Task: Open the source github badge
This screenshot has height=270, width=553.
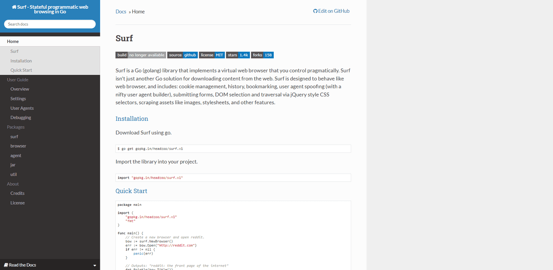Action: (182, 55)
